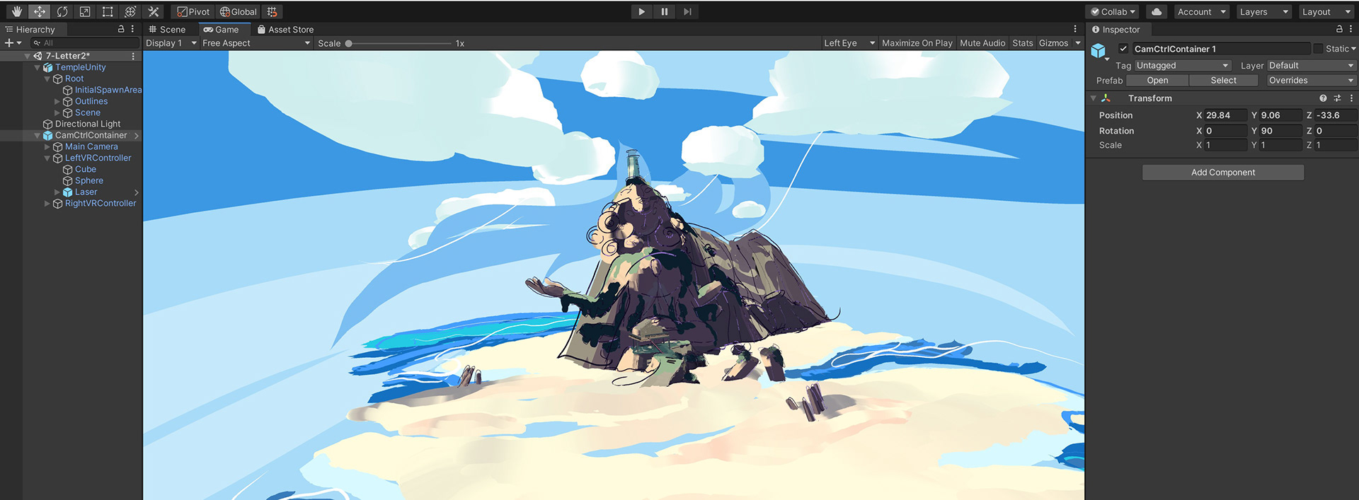1359x500 pixels.
Task: Select the combined Transform tool
Action: pyautogui.click(x=130, y=11)
